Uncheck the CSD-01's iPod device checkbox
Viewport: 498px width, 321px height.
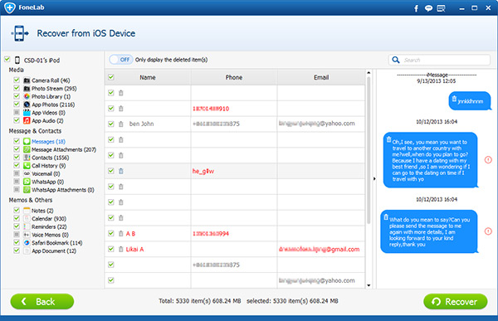pyautogui.click(x=7, y=60)
